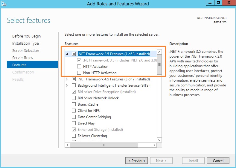Open the Installation Type step

[25, 43]
